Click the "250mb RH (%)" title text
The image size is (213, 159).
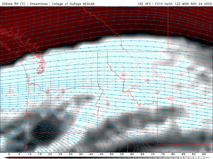pyautogui.click(x=14, y=4)
